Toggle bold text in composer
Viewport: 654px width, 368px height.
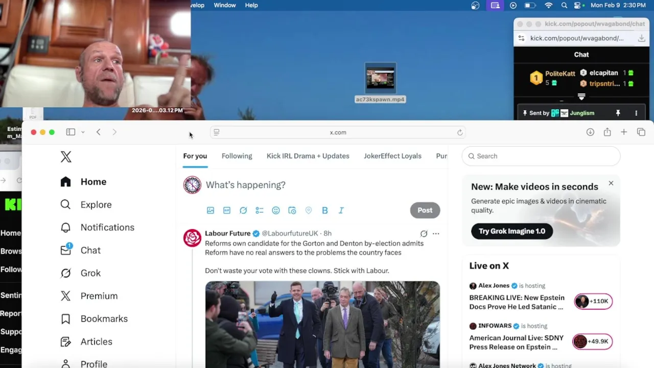pos(325,210)
